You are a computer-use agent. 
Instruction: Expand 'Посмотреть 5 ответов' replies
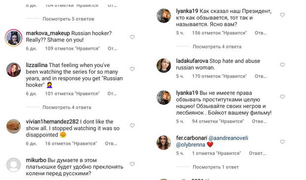68,19
